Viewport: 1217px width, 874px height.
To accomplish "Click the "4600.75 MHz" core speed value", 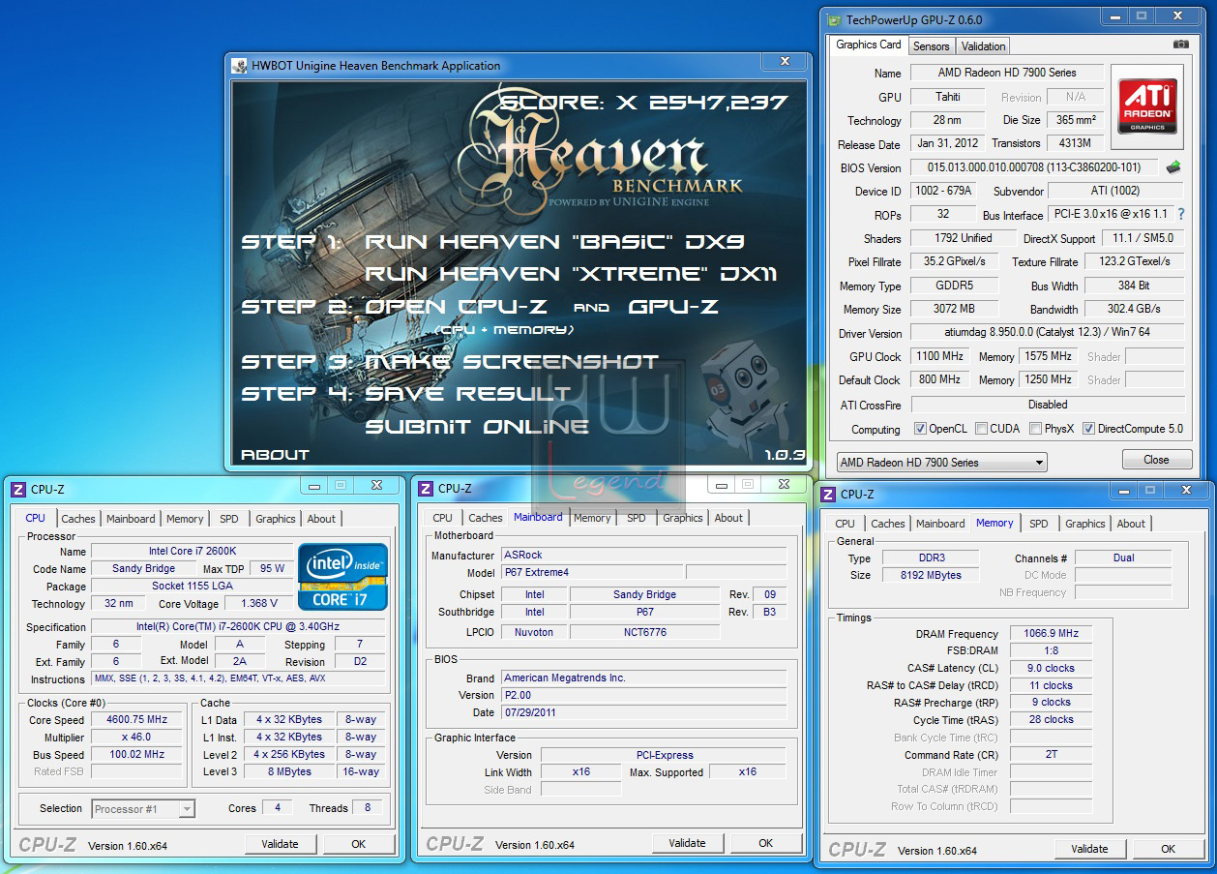I will (136, 720).
